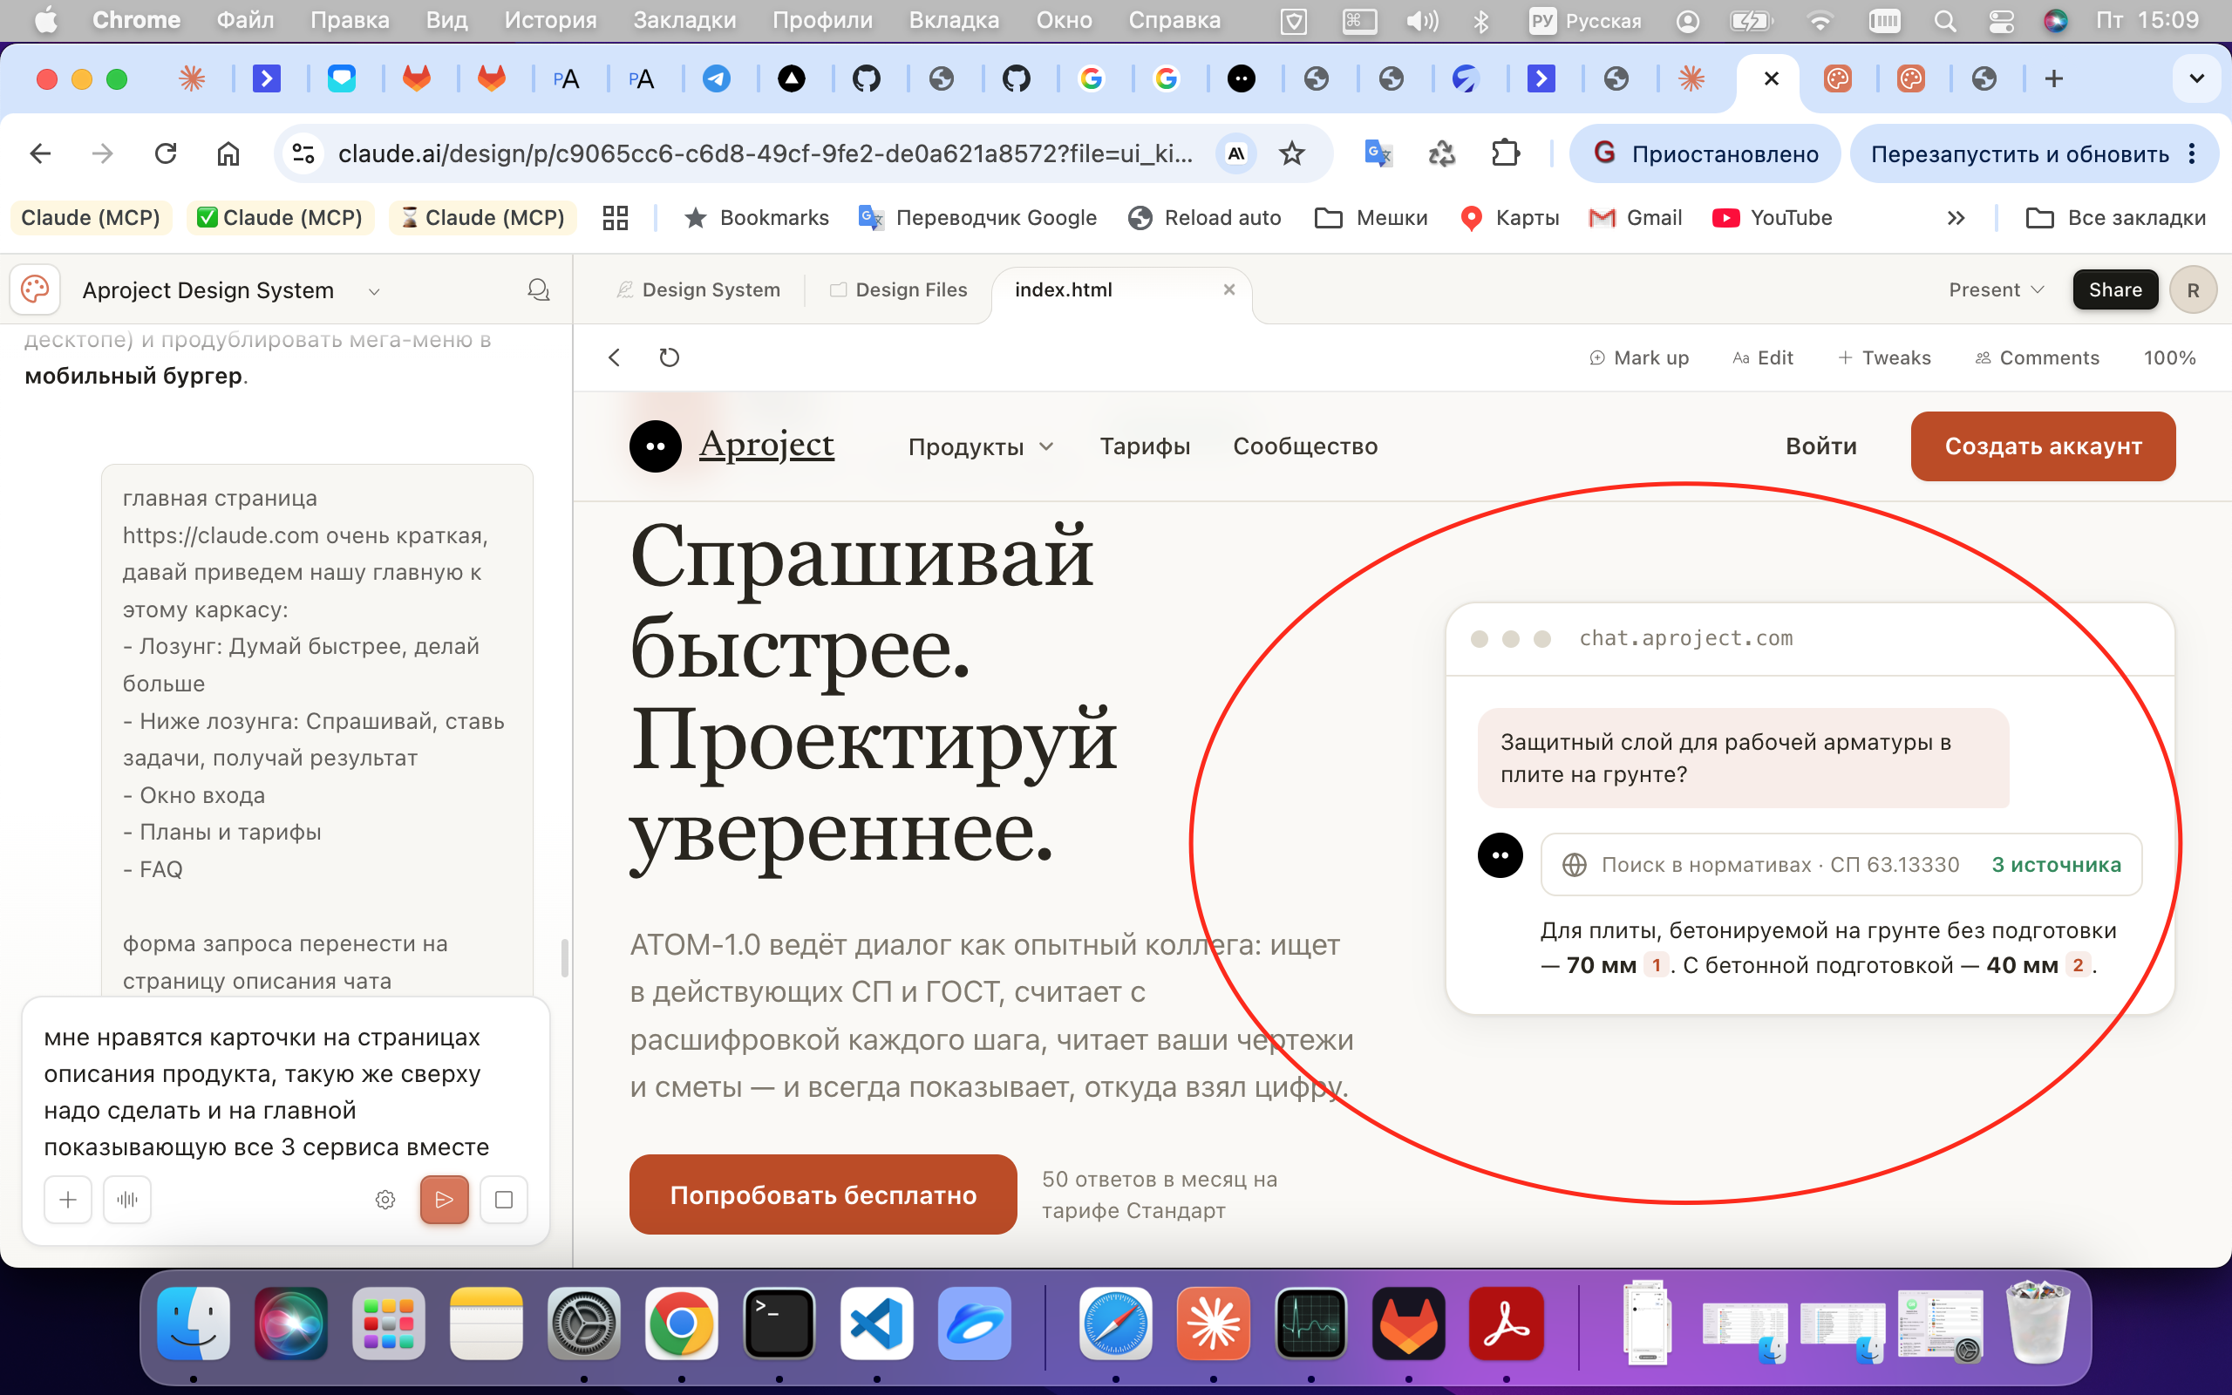Viewport: 2232px width, 1395px height.
Task: Open the 3 источника sources link
Action: pyautogui.click(x=2056, y=865)
